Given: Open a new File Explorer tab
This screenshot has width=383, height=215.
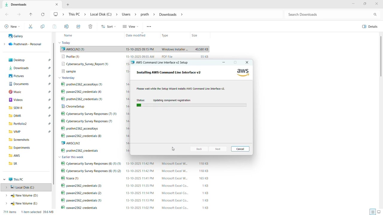Looking at the screenshot, I should [x=68, y=4].
